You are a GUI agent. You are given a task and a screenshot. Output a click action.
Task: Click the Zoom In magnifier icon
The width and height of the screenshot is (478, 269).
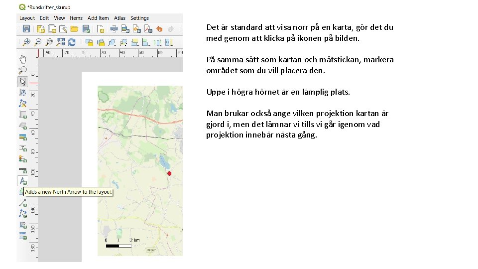(26, 42)
